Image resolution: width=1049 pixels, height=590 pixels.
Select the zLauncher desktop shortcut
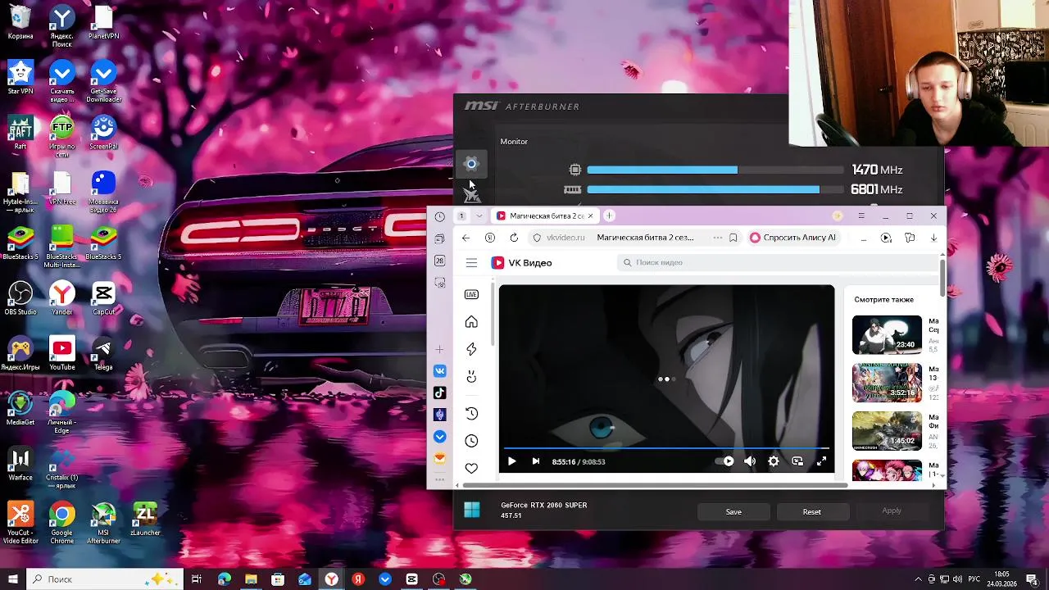[x=144, y=519]
